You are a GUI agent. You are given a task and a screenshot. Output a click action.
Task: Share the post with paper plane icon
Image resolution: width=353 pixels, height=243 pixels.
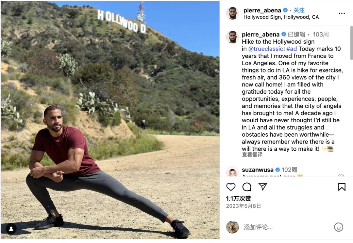click(x=262, y=187)
